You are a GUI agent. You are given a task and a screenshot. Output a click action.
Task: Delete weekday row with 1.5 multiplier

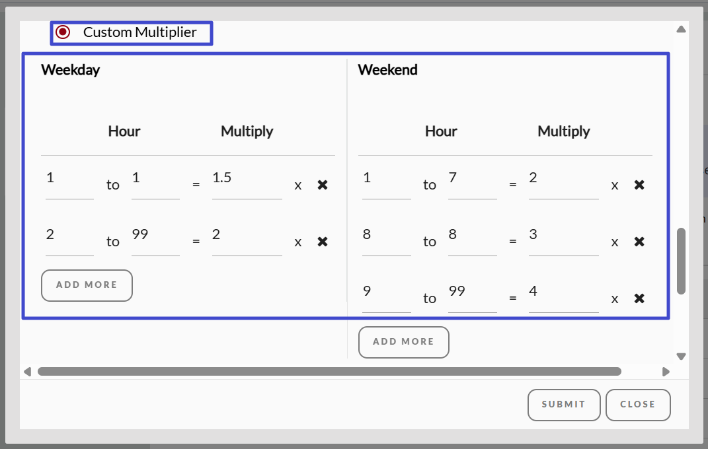pyautogui.click(x=323, y=185)
